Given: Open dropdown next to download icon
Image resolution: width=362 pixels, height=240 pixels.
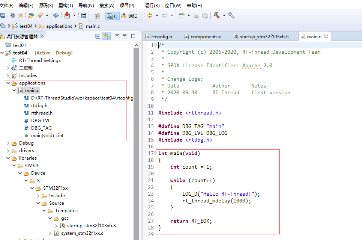Looking at the screenshot, I should (74, 15).
